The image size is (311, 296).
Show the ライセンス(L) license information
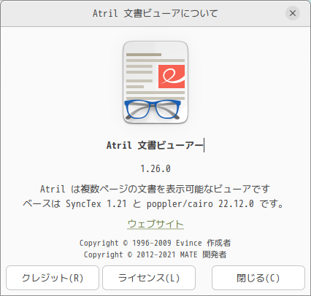[149, 278]
